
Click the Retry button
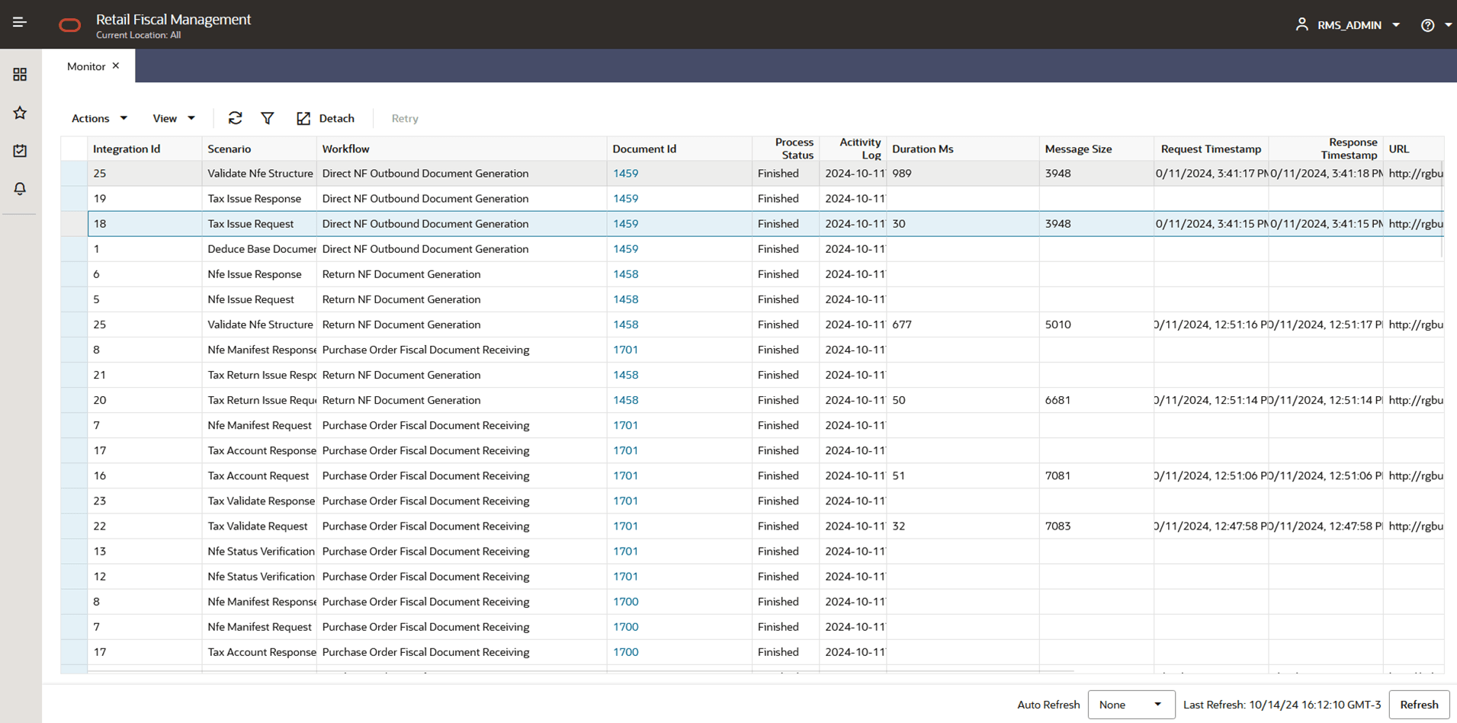point(405,118)
